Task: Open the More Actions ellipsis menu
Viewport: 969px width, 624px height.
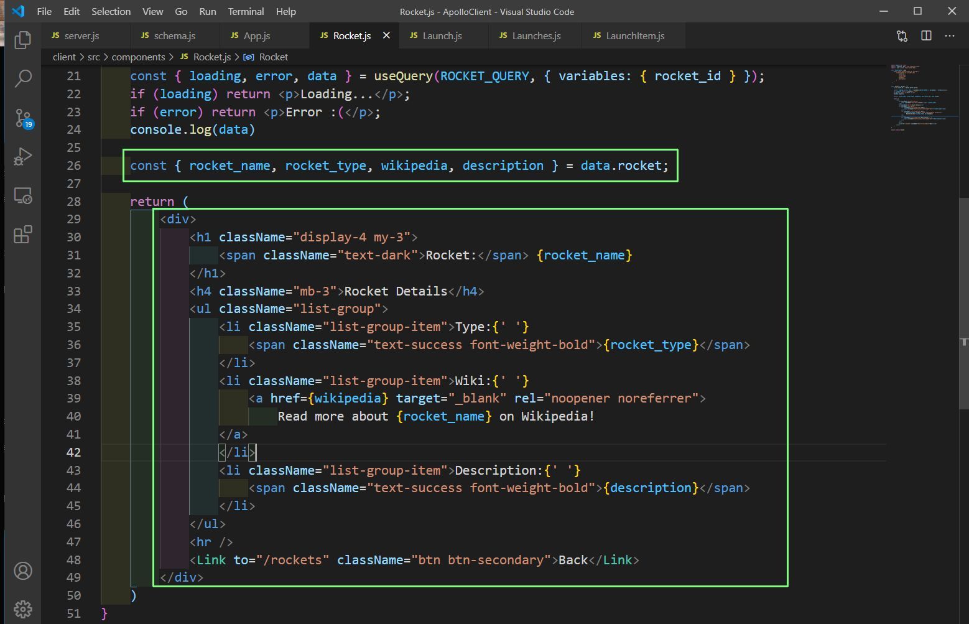Action: pyautogui.click(x=950, y=36)
